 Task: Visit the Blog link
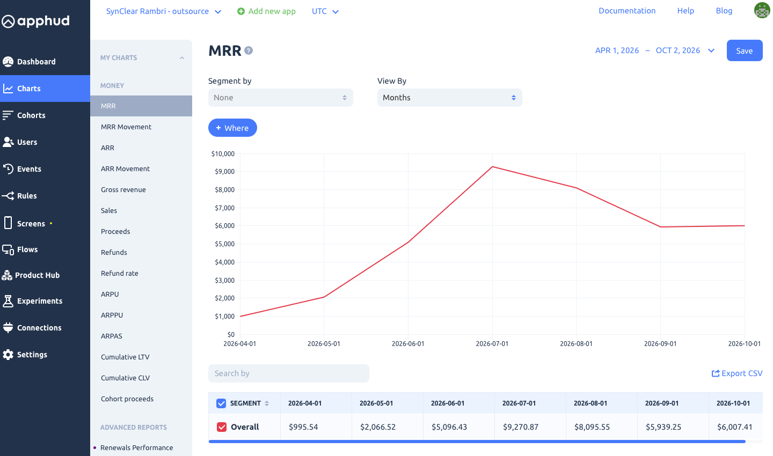click(x=724, y=11)
